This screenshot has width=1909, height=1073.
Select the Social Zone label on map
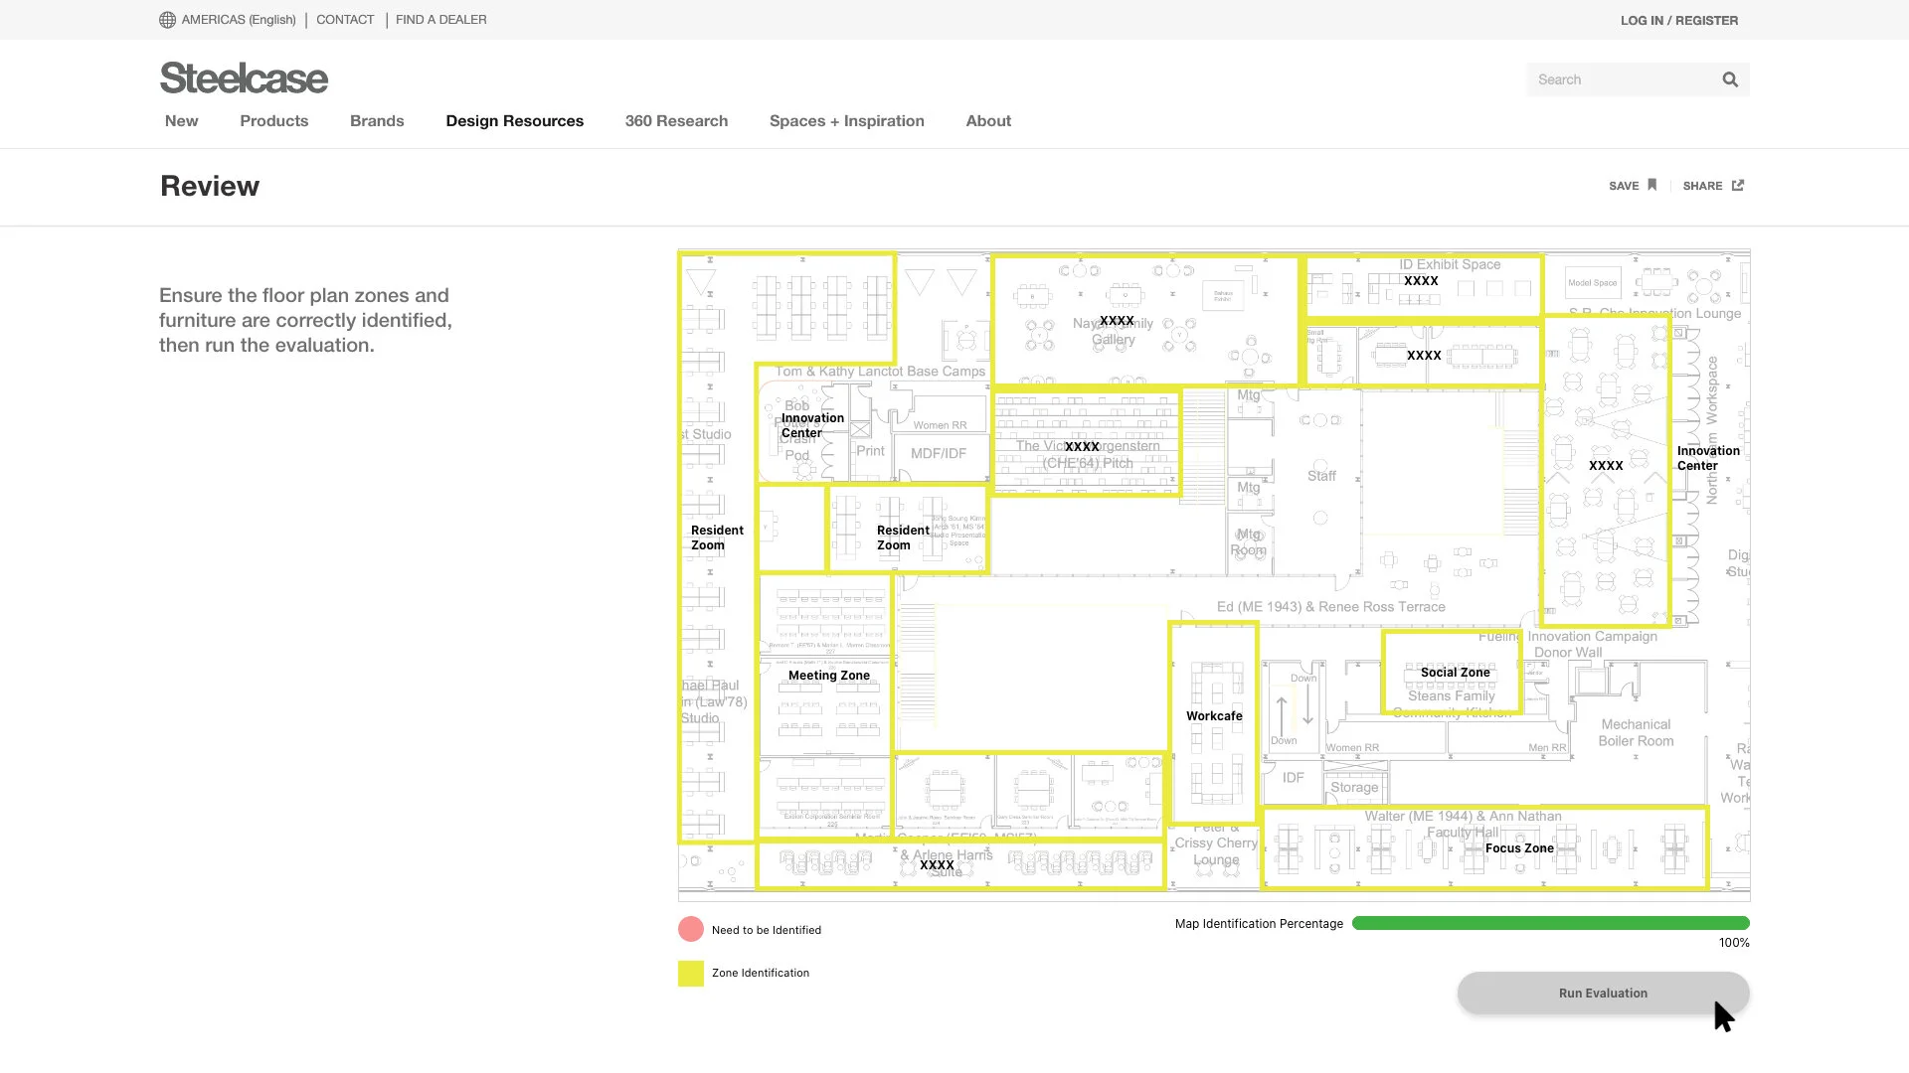1455,673
